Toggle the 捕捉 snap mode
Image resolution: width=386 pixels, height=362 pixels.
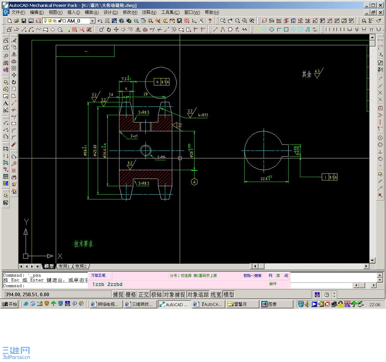tap(118, 294)
